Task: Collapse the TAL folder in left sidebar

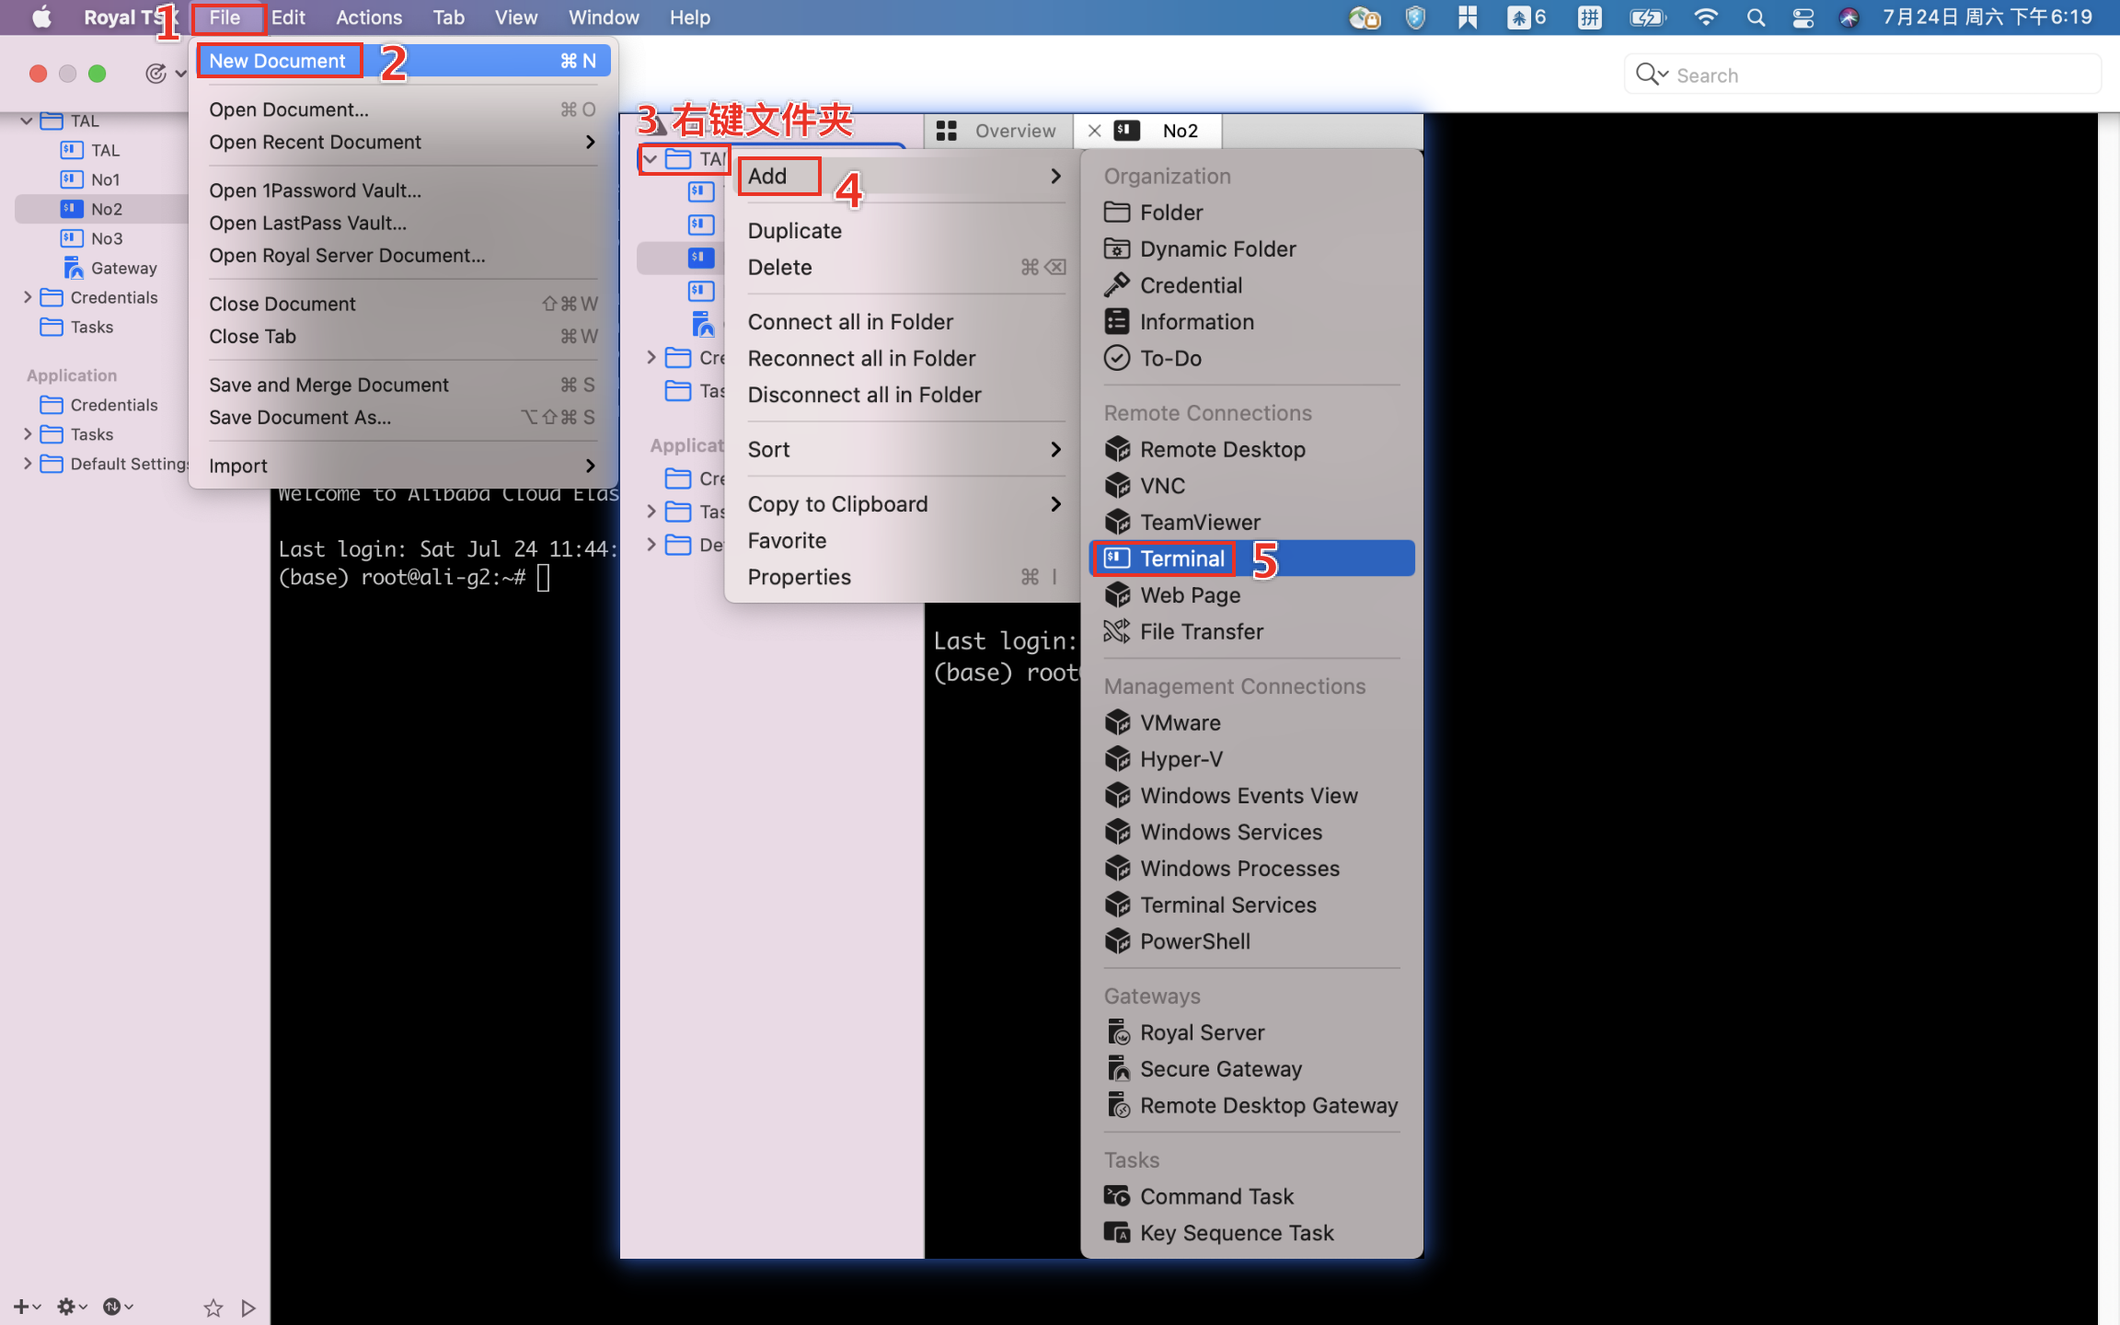Action: [x=27, y=121]
